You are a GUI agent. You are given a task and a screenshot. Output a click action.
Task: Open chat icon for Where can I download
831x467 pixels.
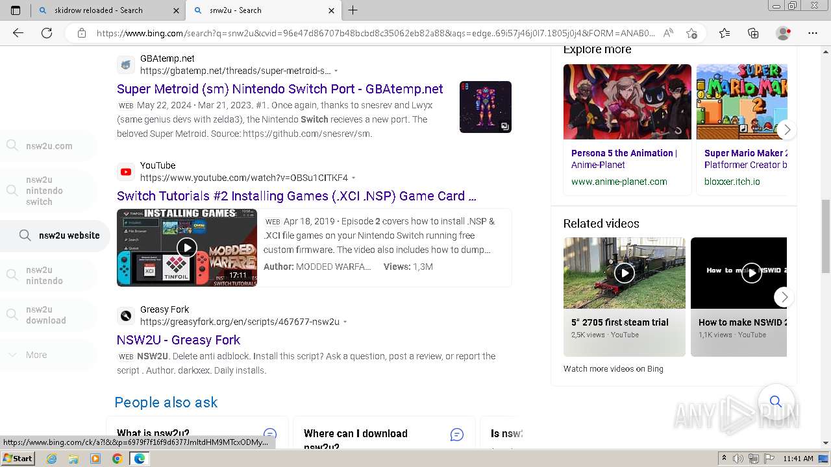coord(457,435)
